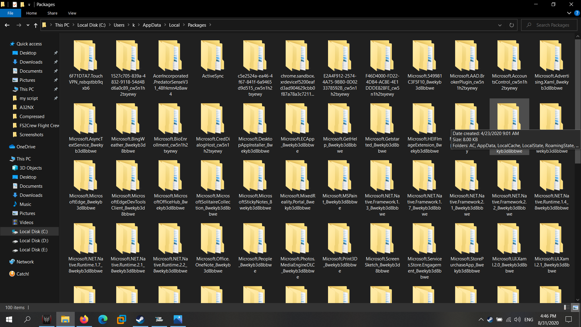Open the View ribbon tab
581x327 pixels.
(72, 13)
